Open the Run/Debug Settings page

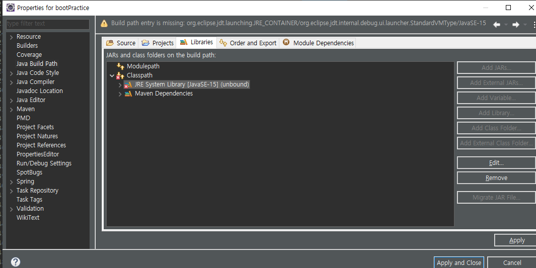click(44, 163)
